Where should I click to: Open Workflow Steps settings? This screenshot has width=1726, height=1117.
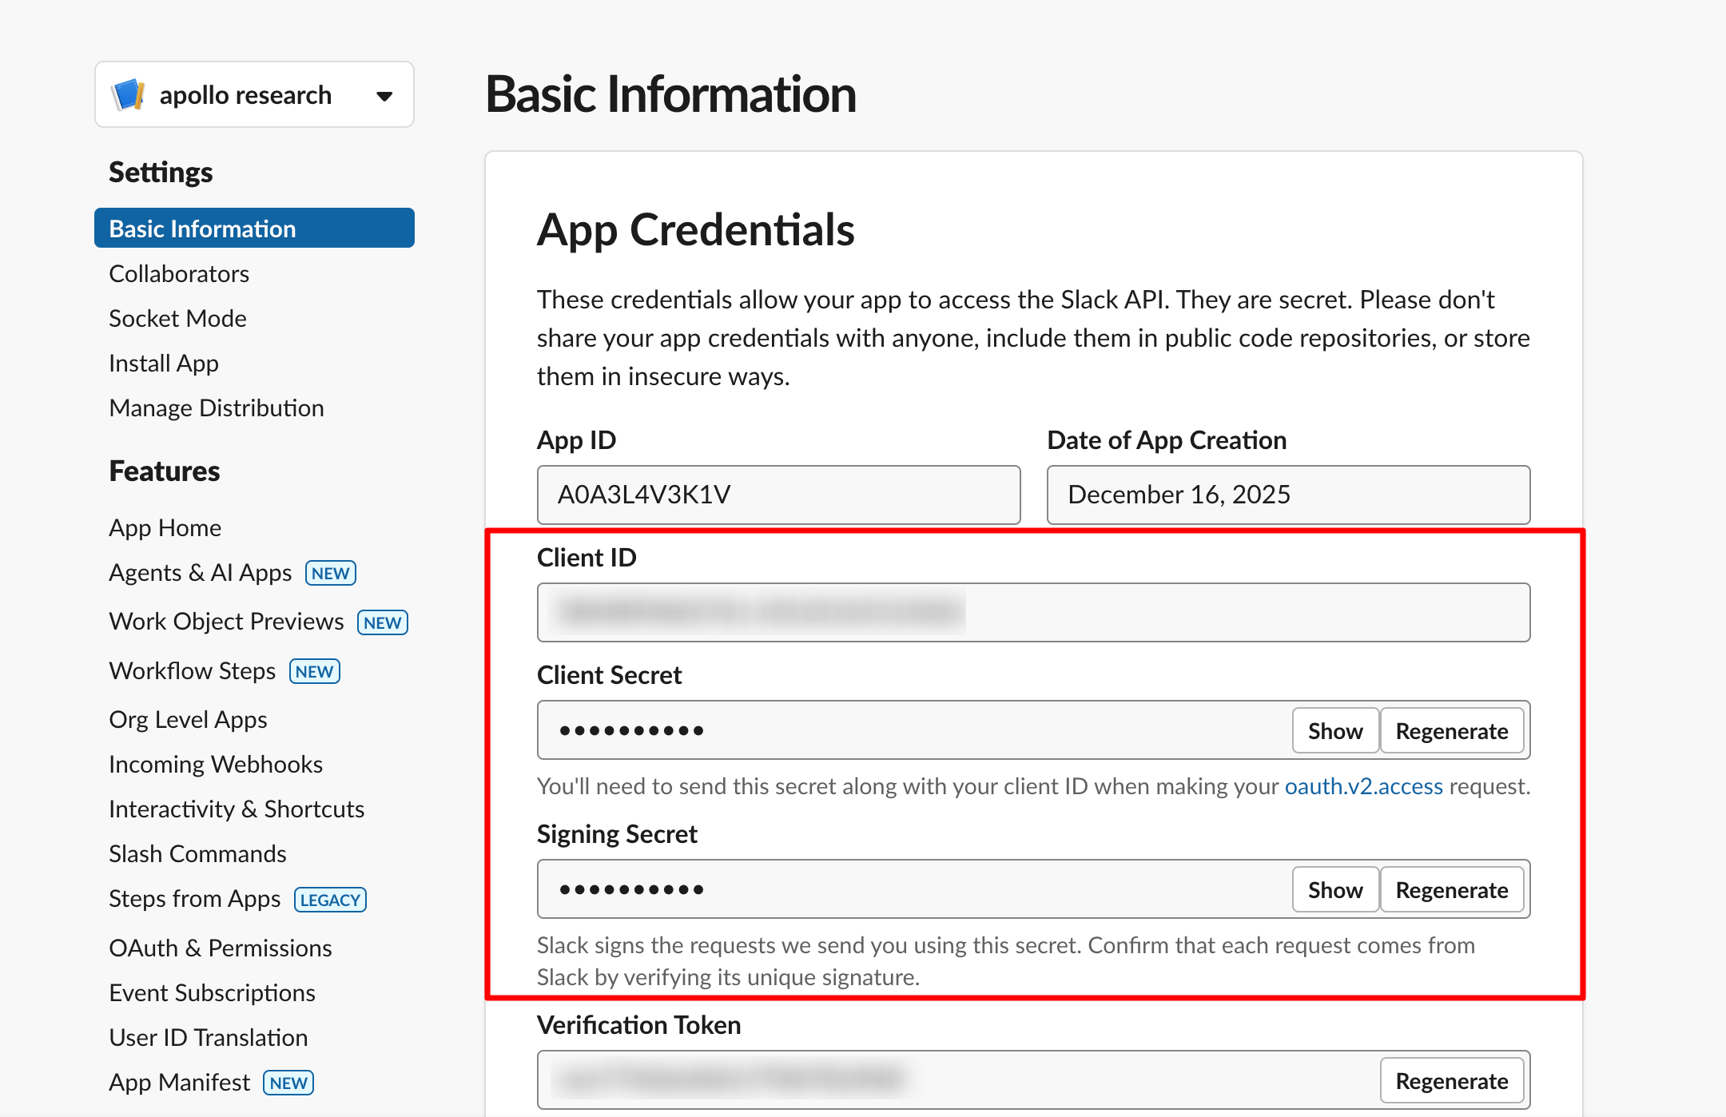pyautogui.click(x=191, y=670)
